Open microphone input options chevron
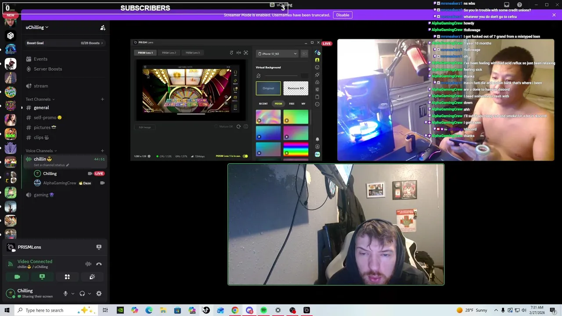This screenshot has width=562, height=316. pos(72,294)
